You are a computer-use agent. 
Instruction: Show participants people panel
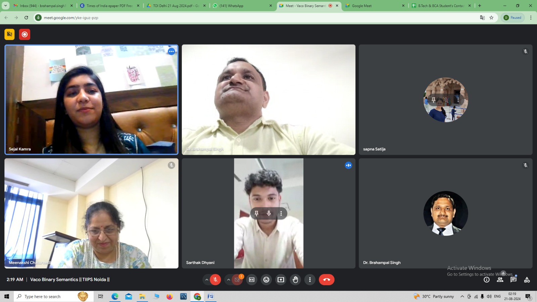[x=500, y=280]
